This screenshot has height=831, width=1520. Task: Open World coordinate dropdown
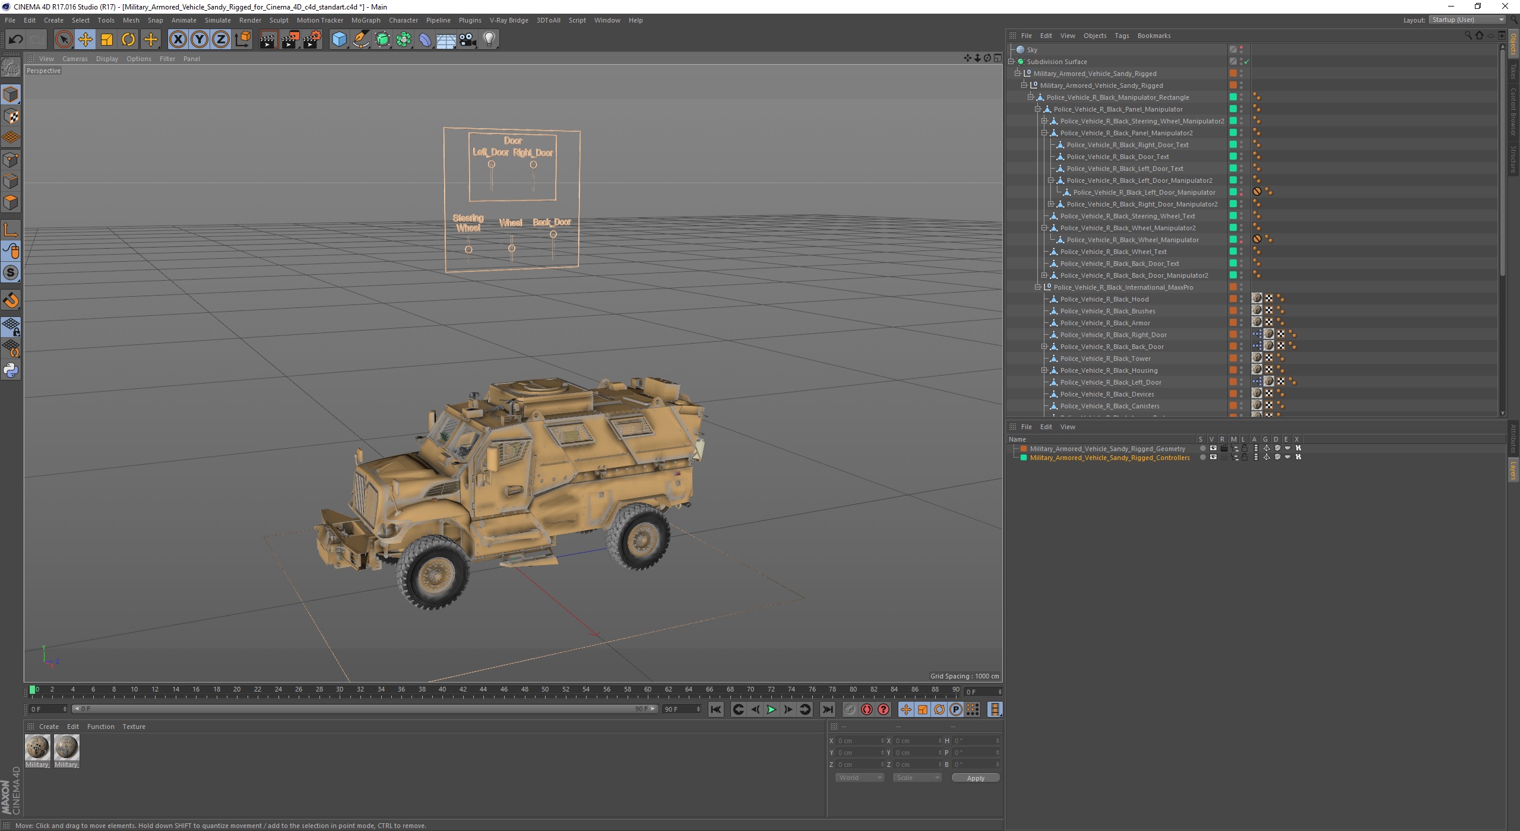click(859, 778)
